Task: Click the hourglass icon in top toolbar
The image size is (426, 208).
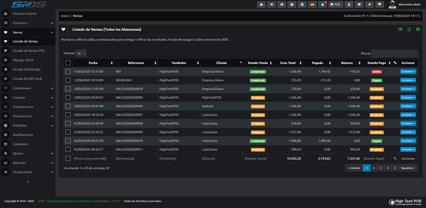Action: [349, 5]
